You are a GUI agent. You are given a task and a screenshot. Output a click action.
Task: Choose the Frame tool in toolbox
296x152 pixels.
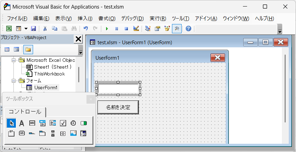11,133
